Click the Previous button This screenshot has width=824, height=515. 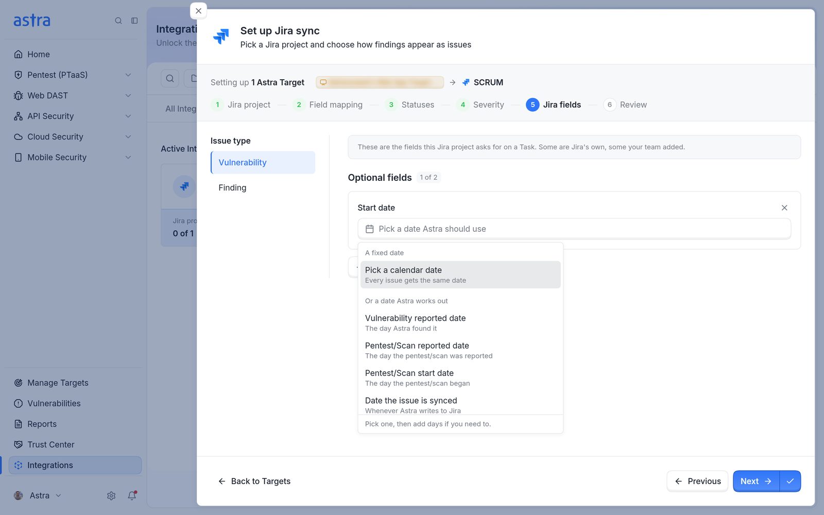[x=697, y=481]
